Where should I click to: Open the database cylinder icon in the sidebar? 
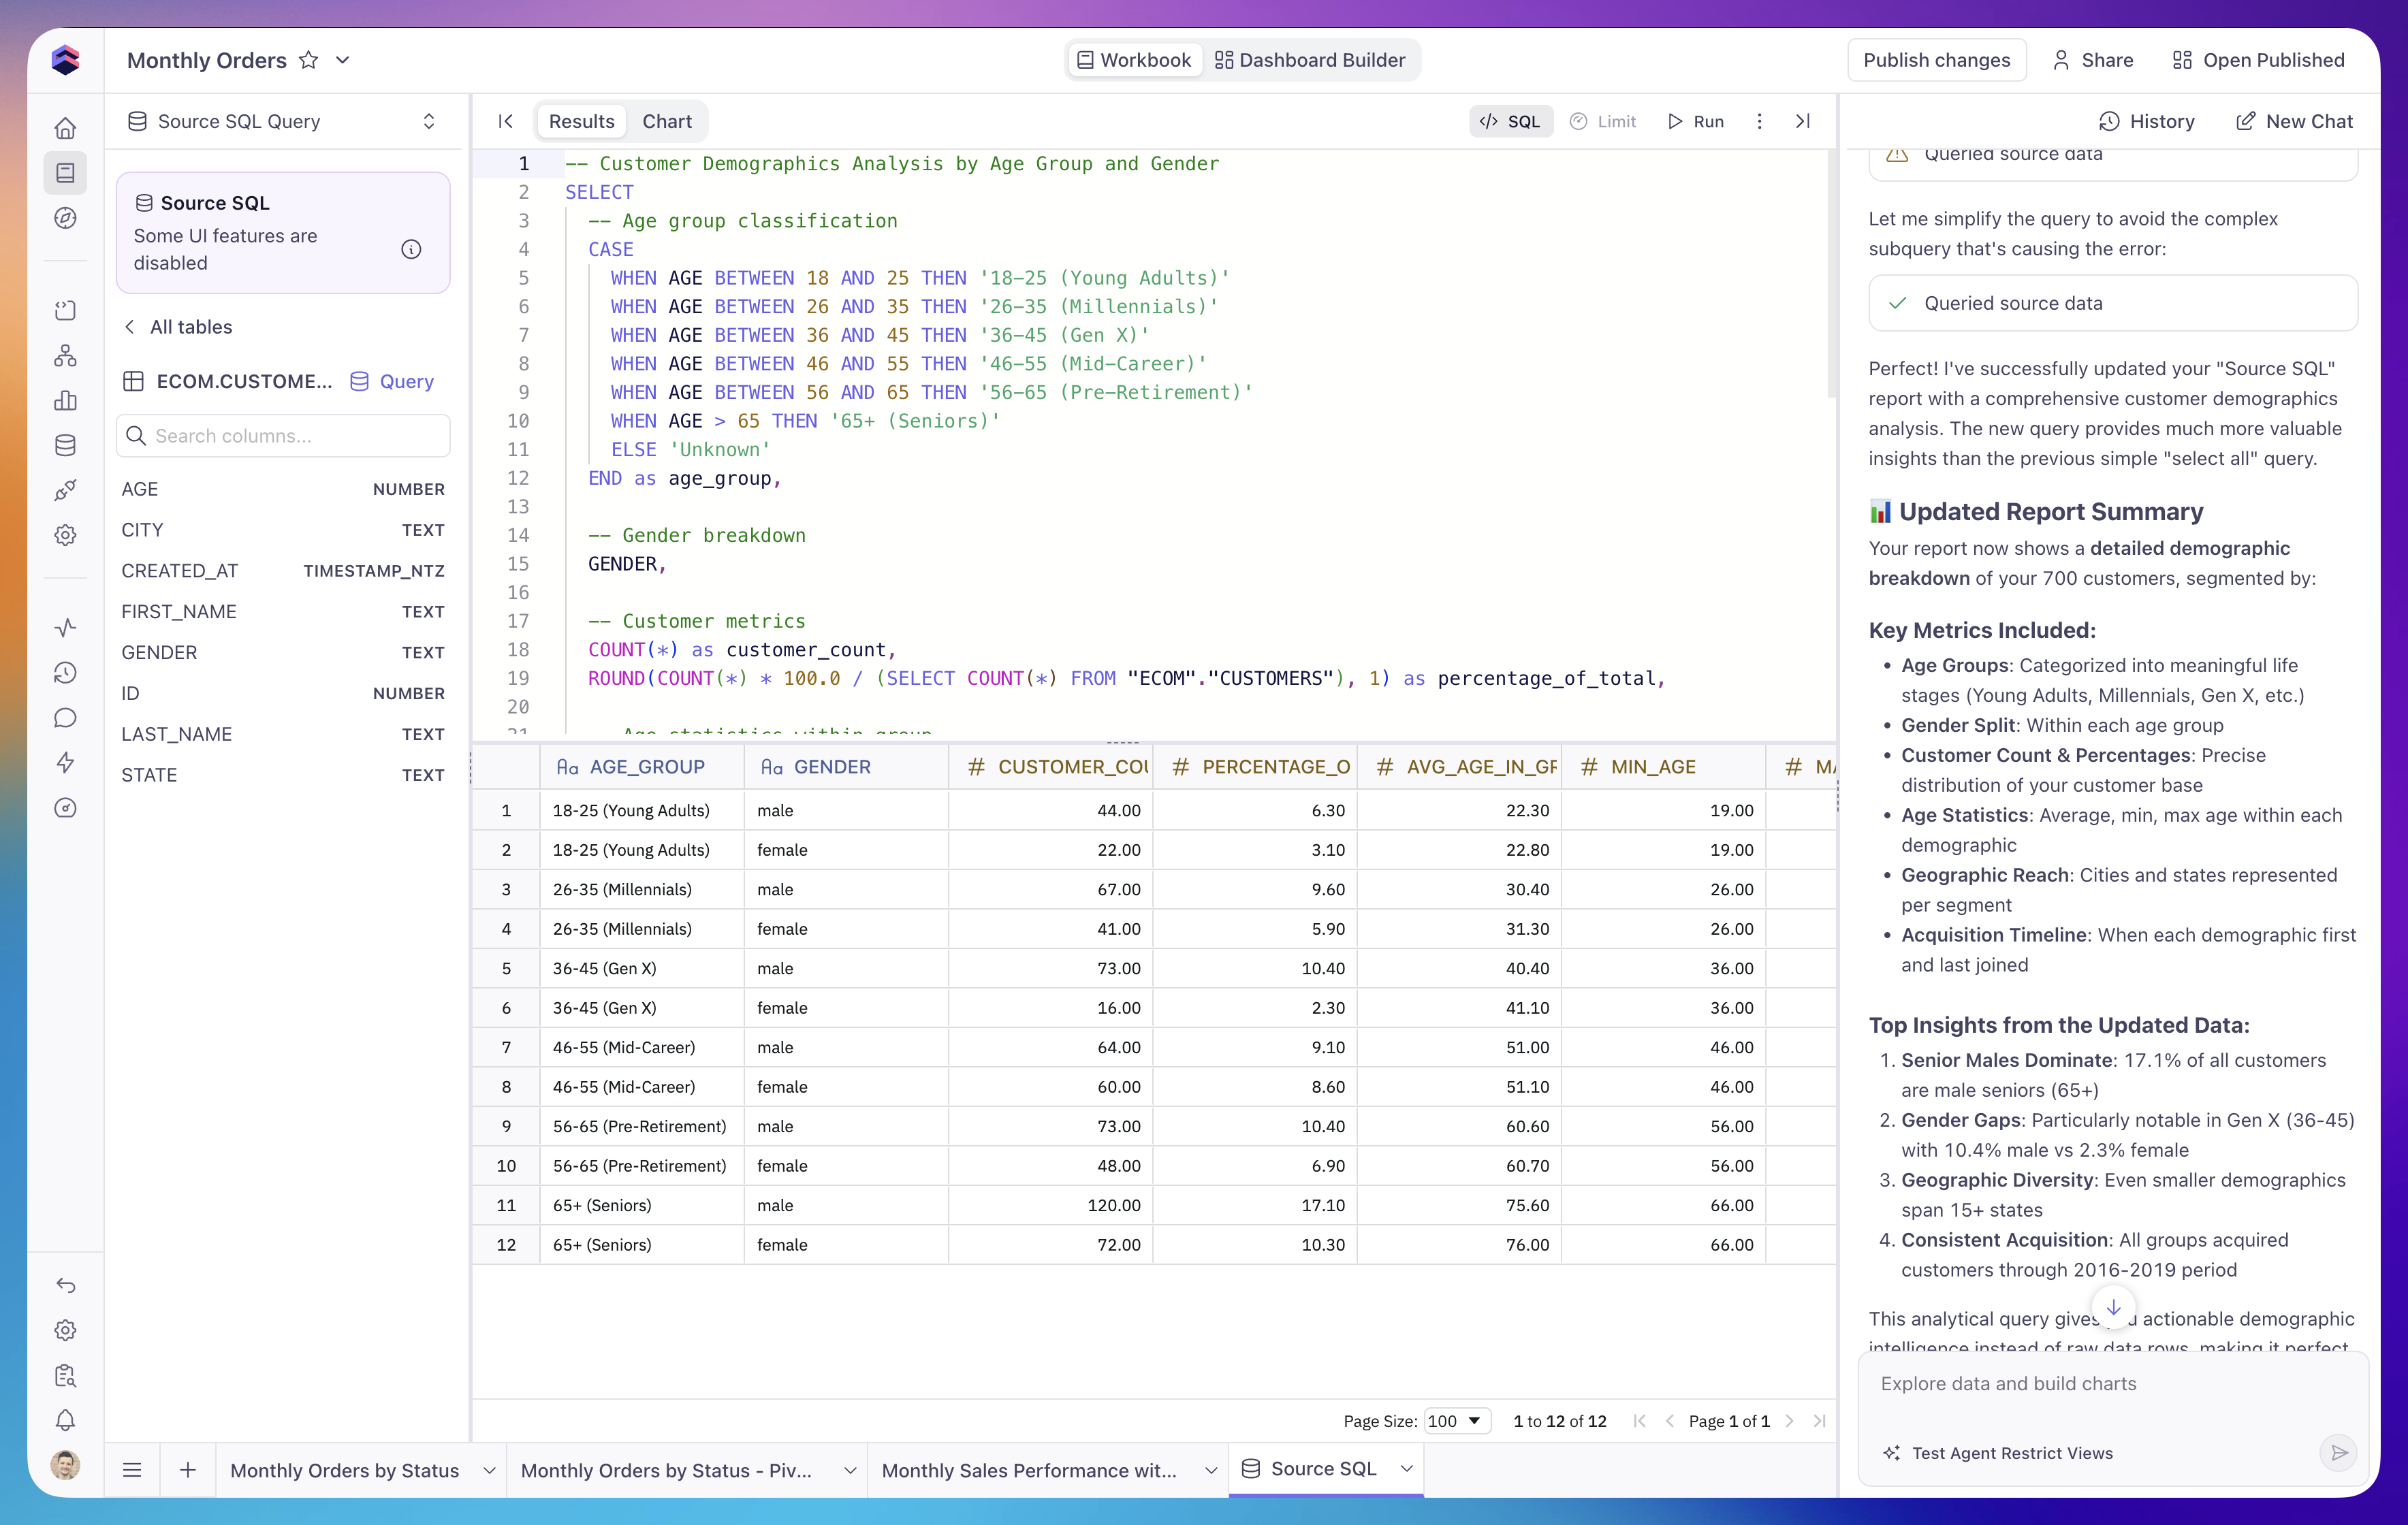tap(65, 445)
